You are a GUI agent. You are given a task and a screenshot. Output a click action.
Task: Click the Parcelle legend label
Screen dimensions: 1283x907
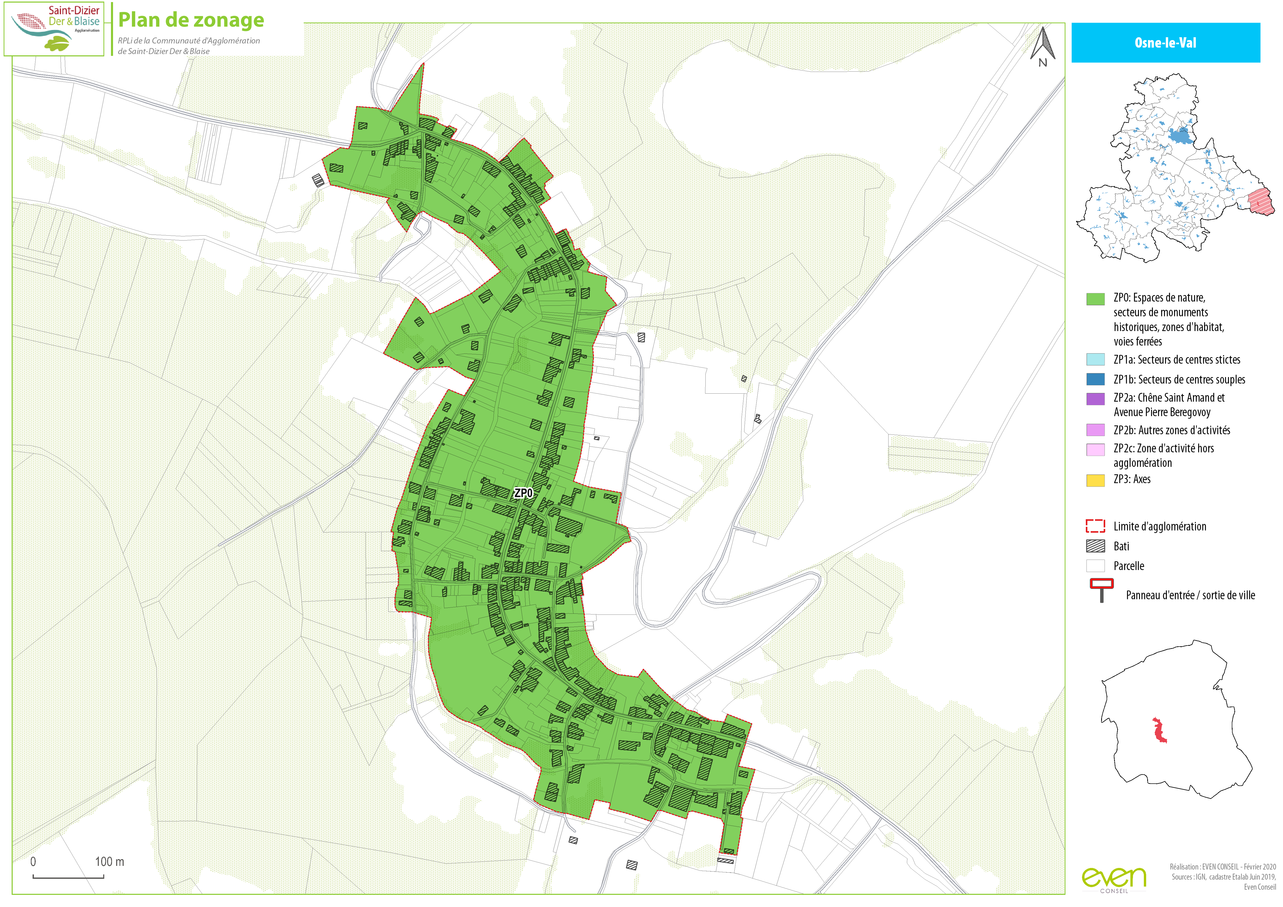pos(1129,566)
